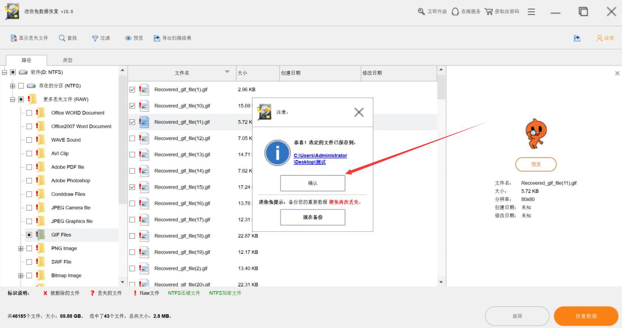Screen dimensions: 622x328
Task: Open the C:\Users\Administrator\Desktop\测试 link
Action: [320, 159]
